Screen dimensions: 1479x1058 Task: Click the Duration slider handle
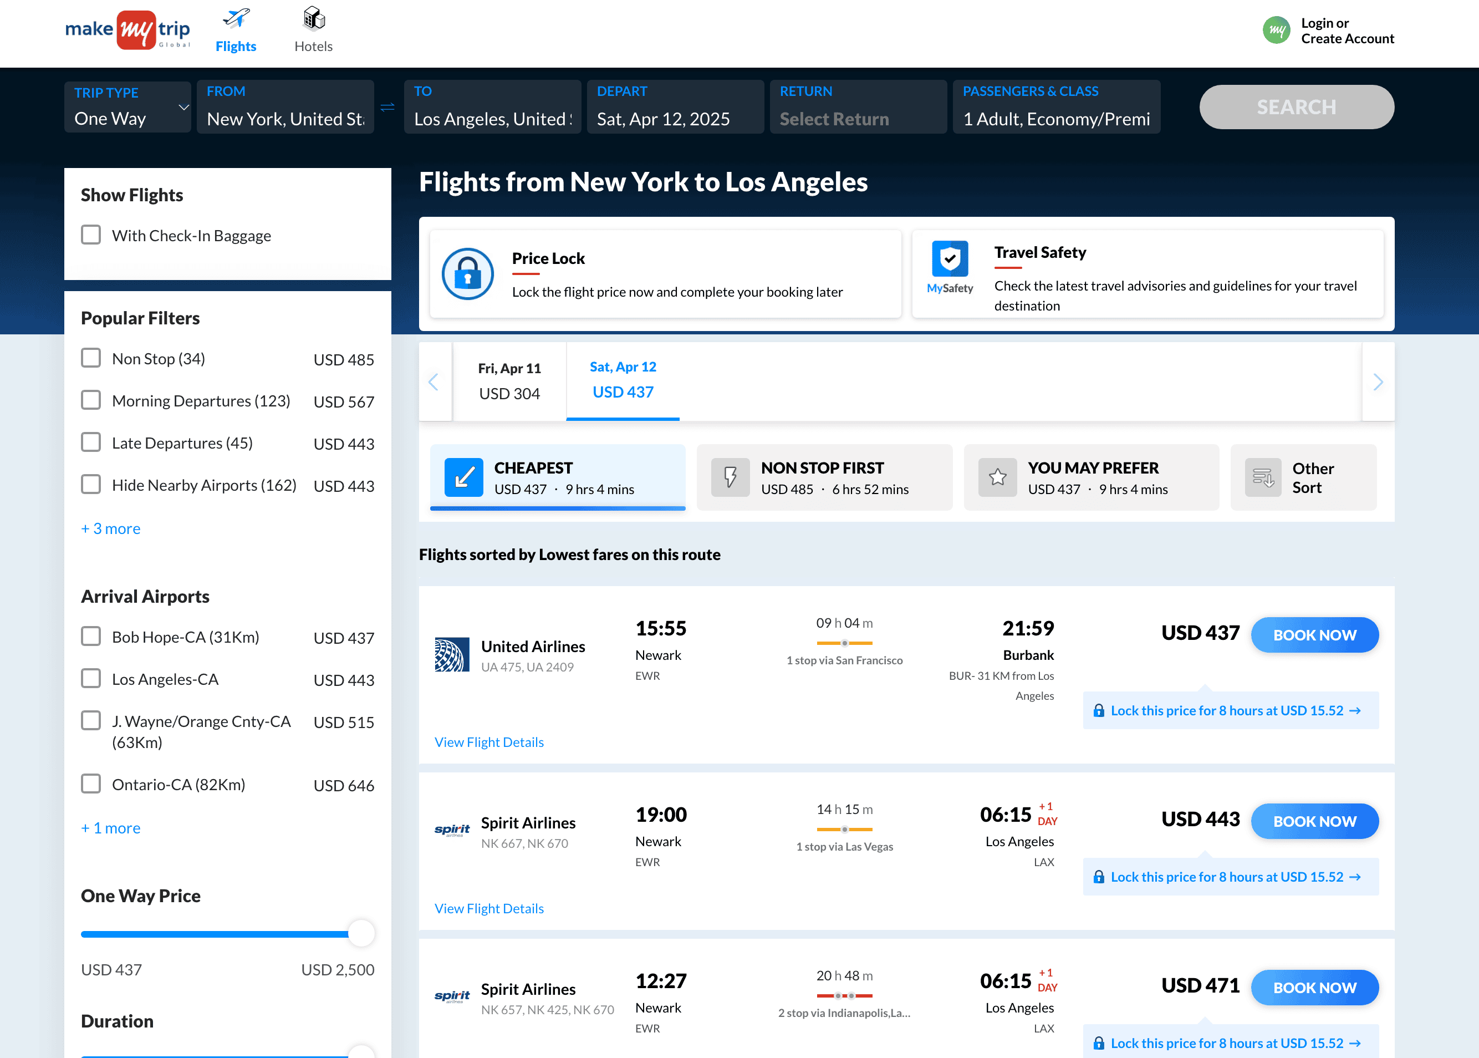[x=361, y=1051]
